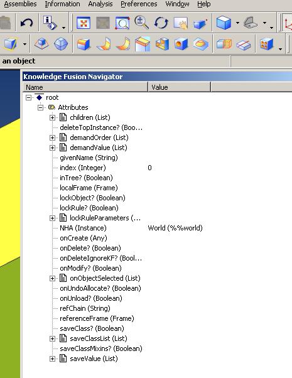The height and width of the screenshot is (378, 292).
Task: Click the grayed-out view icon beside Fit
Action: click(103, 23)
